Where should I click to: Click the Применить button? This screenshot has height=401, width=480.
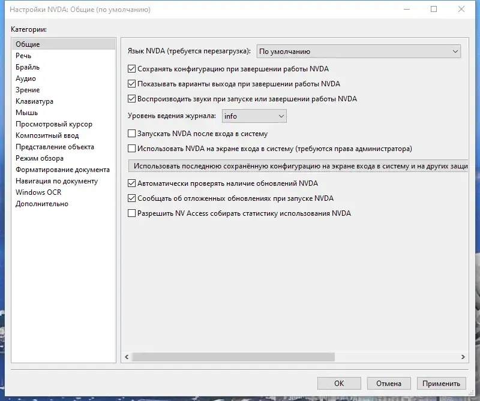pyautogui.click(x=441, y=383)
